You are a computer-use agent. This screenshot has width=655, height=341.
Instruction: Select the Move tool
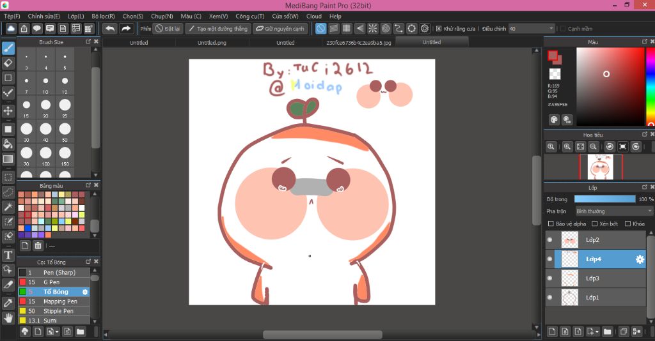8,110
